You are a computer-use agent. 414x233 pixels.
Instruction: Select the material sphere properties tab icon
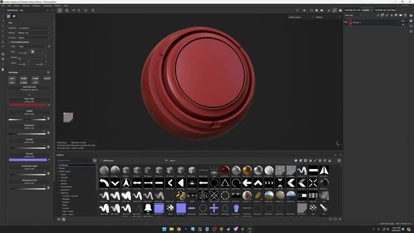tap(14, 16)
